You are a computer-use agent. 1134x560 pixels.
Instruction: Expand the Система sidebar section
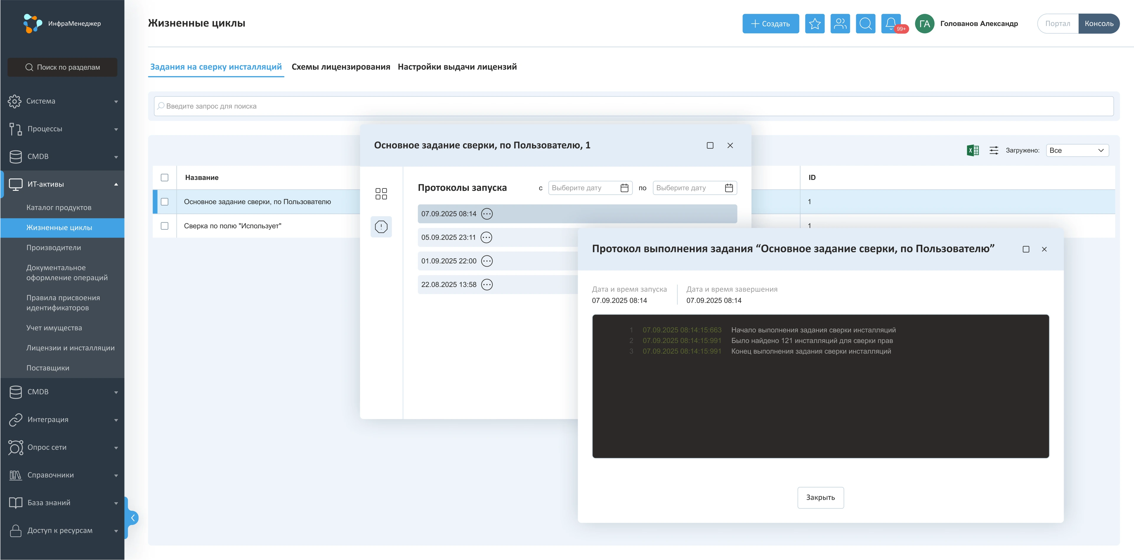[62, 101]
